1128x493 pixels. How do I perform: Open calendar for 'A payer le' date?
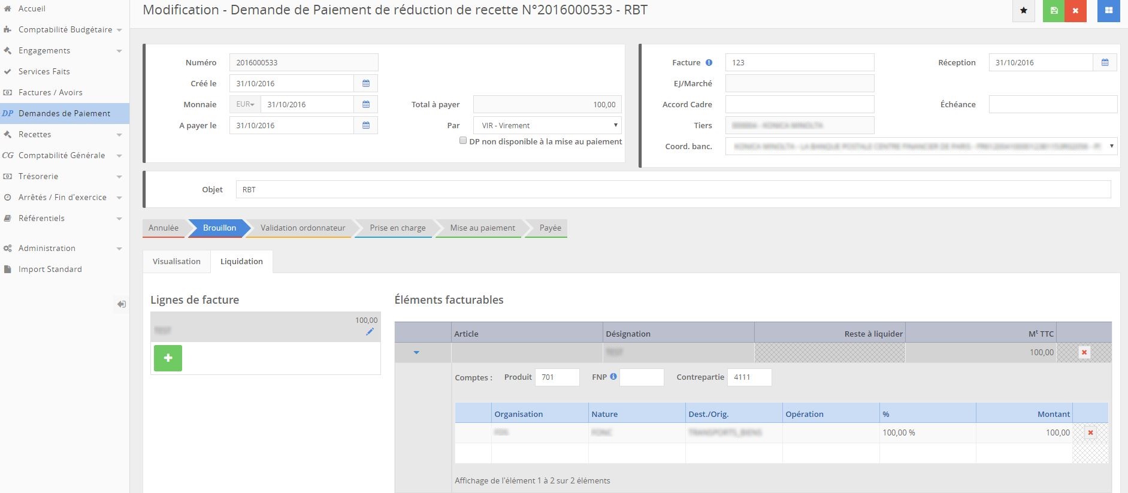(x=366, y=126)
